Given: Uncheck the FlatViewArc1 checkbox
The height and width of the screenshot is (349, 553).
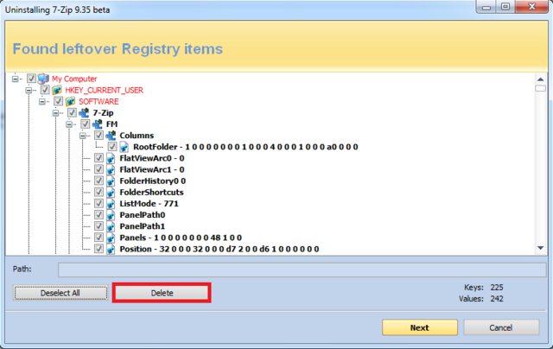Looking at the screenshot, I should click(x=99, y=169).
